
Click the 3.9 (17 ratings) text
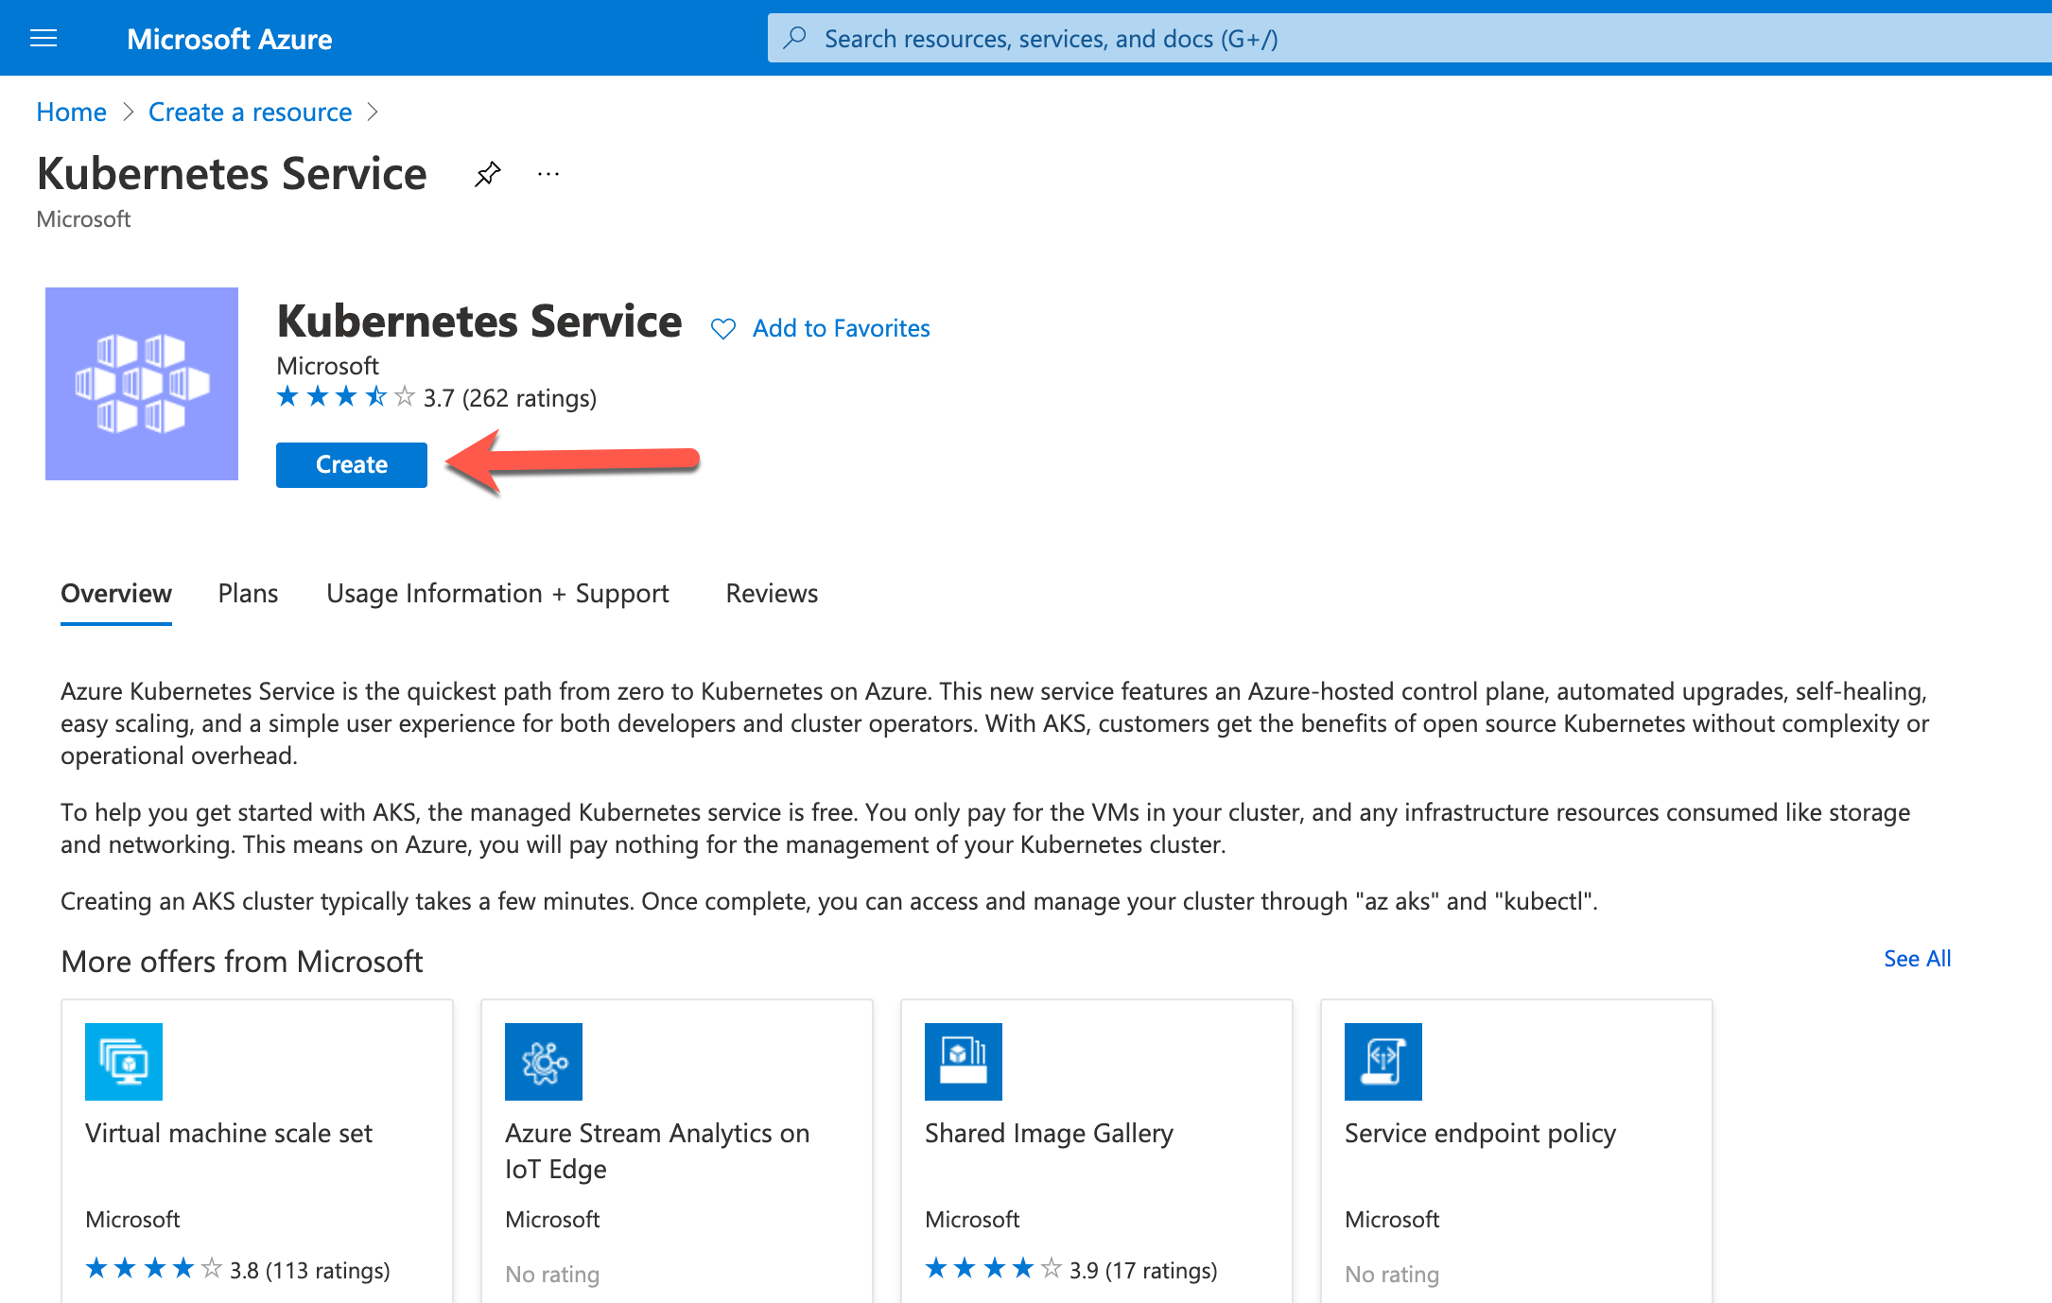1143,1270
